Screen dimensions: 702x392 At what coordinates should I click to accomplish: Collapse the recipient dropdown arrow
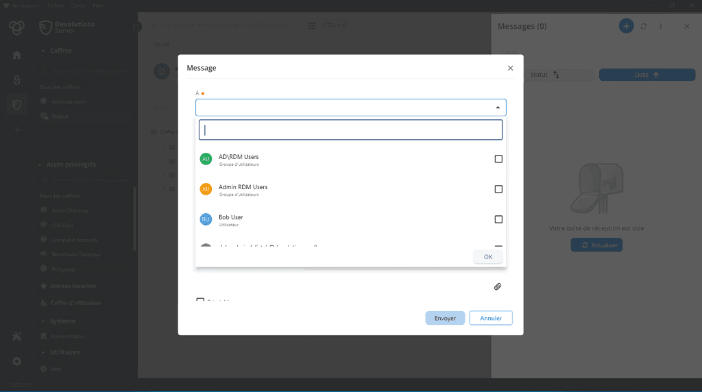(498, 108)
